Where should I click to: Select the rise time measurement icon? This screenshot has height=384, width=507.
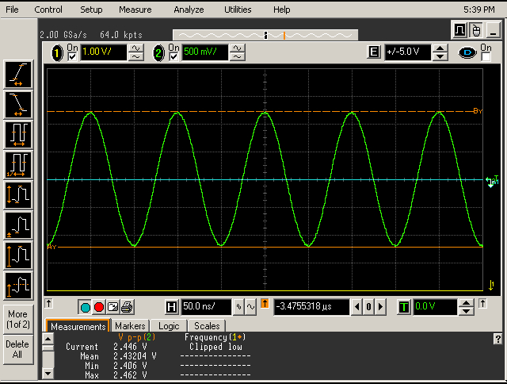coord(17,73)
